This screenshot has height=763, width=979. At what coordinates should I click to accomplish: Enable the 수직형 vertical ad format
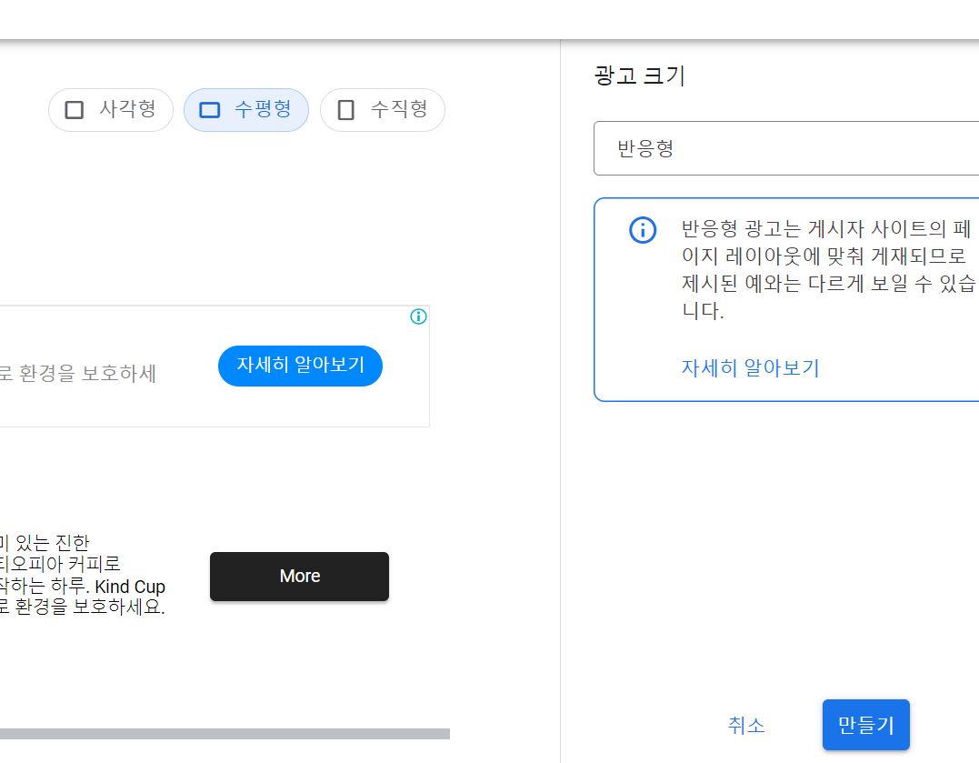tap(382, 109)
